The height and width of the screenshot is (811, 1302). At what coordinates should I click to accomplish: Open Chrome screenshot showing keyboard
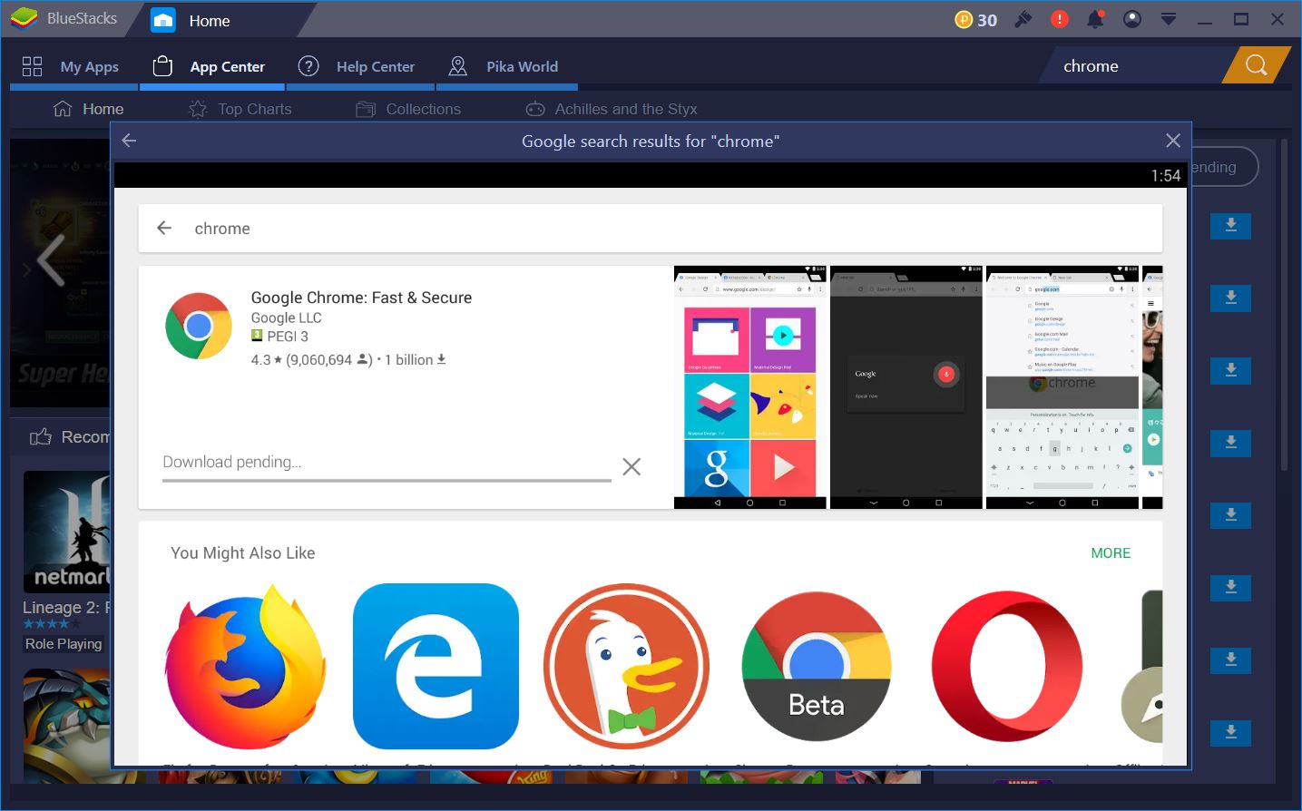point(1062,387)
